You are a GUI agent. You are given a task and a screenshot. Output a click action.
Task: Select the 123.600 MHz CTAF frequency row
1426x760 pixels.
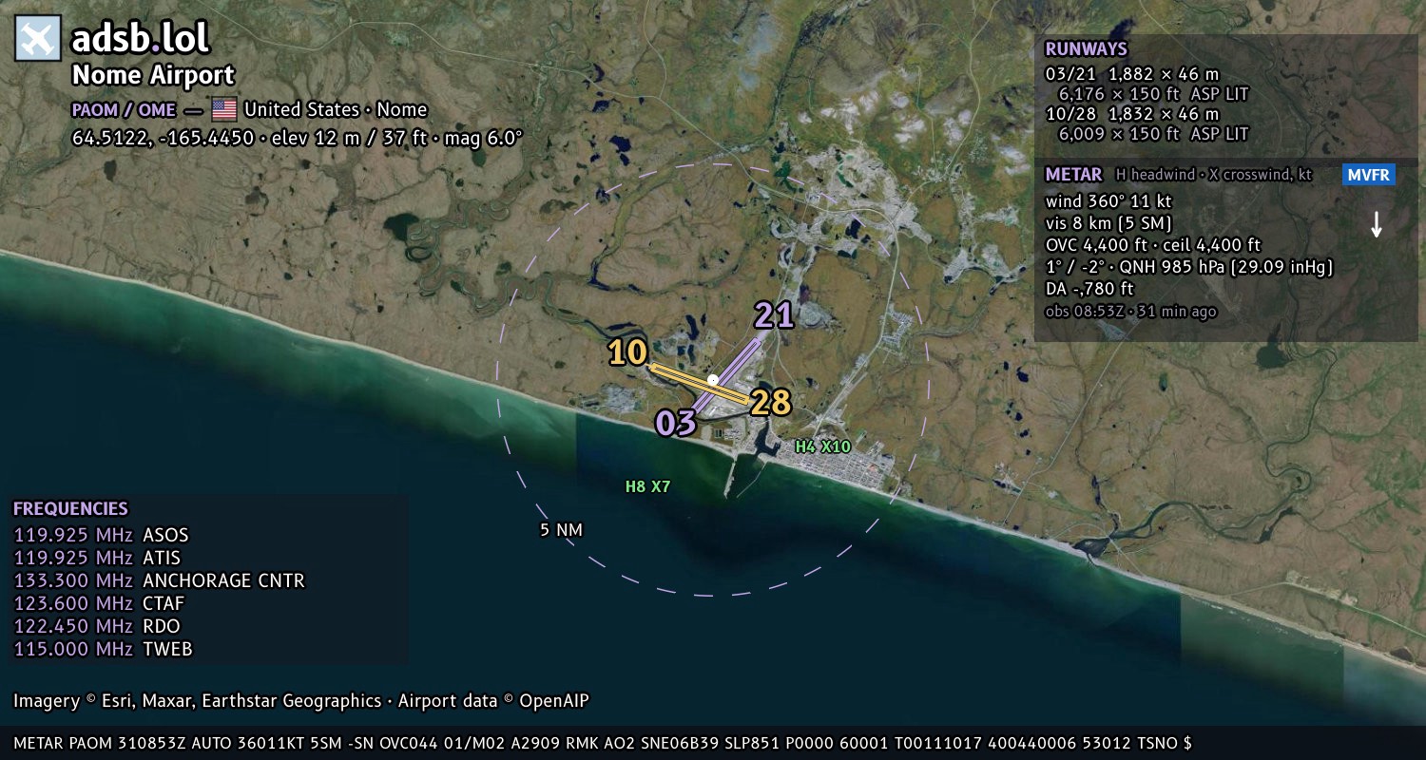(100, 603)
